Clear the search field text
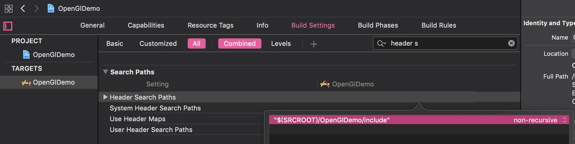The image size is (575, 144). [511, 43]
